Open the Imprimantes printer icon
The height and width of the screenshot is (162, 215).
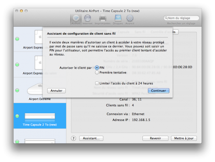click(102, 20)
